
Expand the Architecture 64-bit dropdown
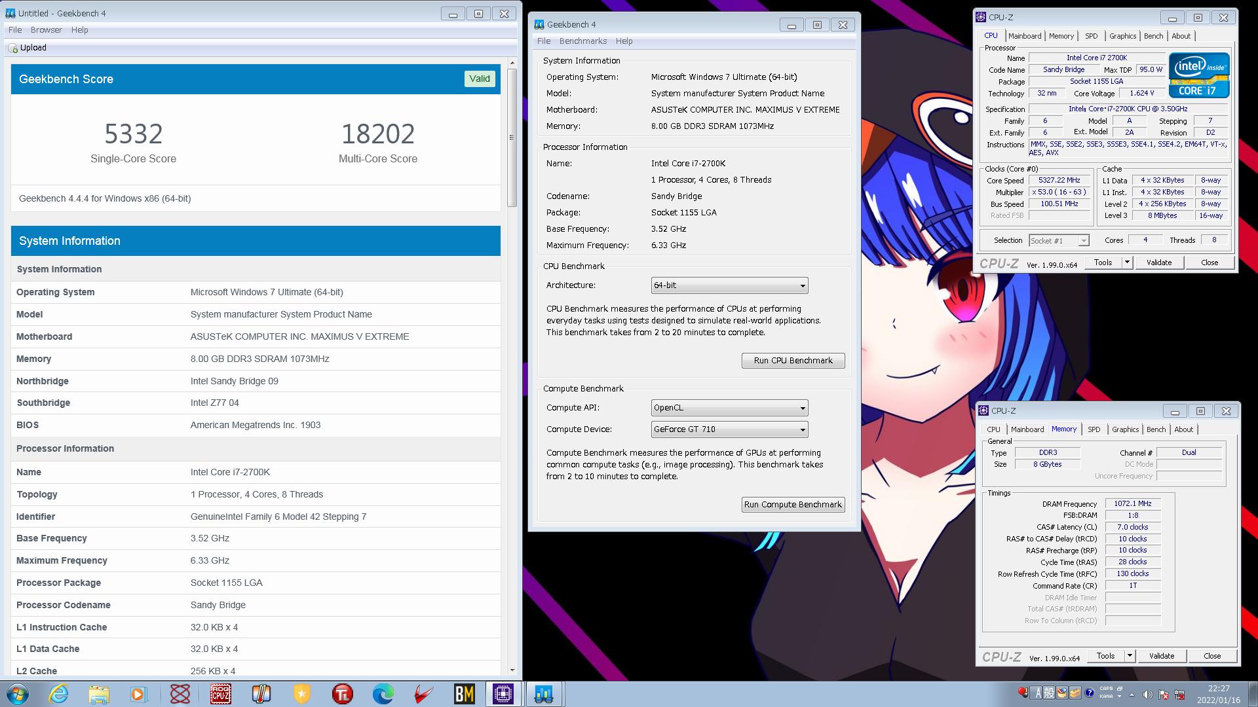coord(729,285)
